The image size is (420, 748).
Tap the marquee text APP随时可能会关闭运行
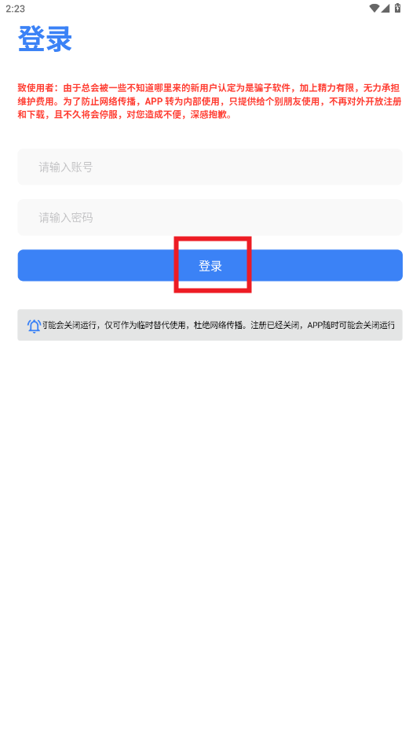351,326
